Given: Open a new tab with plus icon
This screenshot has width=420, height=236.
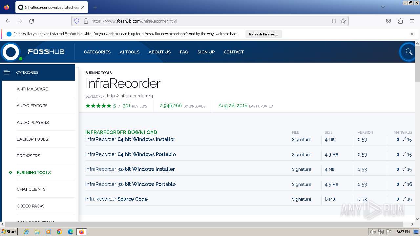Looking at the screenshot, I should (95, 7).
